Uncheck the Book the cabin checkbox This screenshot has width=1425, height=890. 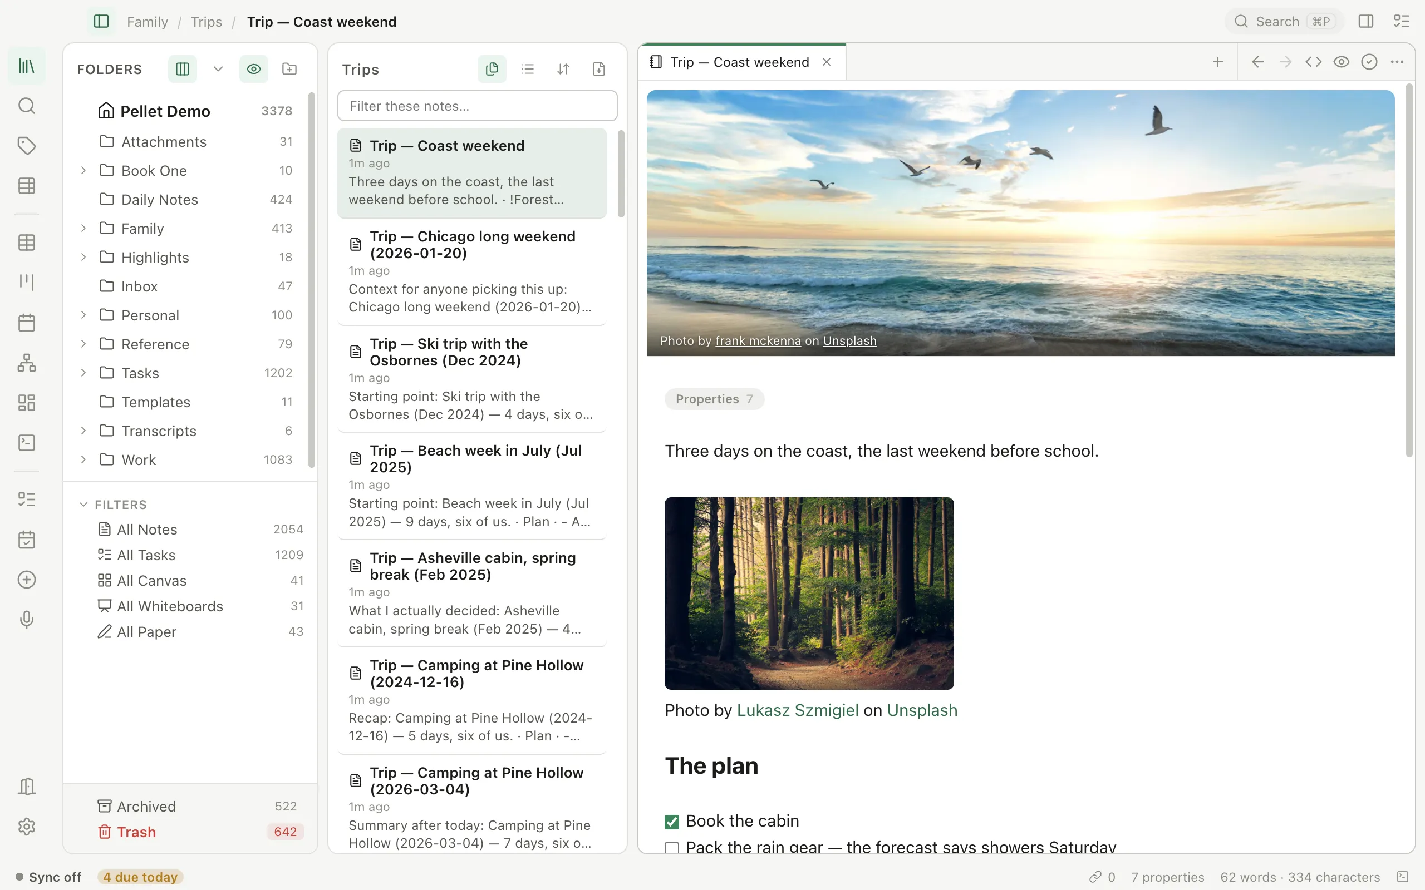coord(672,821)
